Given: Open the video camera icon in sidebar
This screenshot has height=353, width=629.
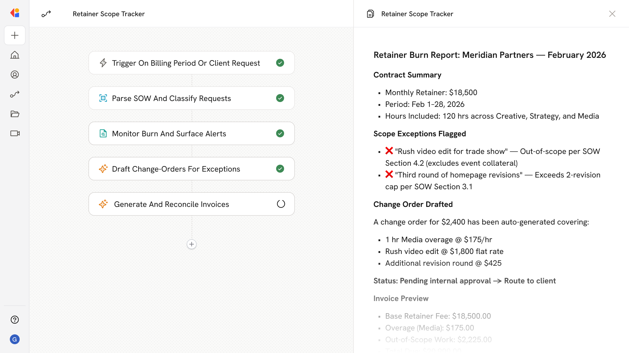Looking at the screenshot, I should 15,133.
